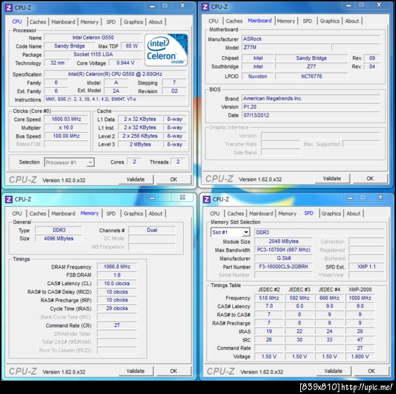Viewport: 396px width, 394px height.
Task: Open Graphics tab in the CPU window
Action: tap(133, 22)
